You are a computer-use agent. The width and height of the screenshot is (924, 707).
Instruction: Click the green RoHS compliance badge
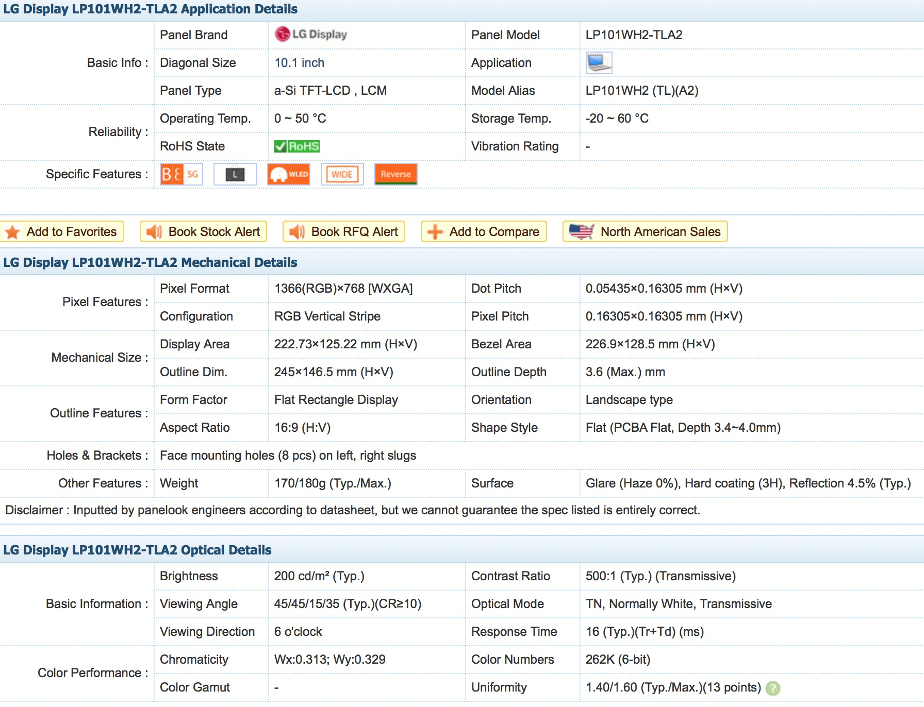pos(297,146)
